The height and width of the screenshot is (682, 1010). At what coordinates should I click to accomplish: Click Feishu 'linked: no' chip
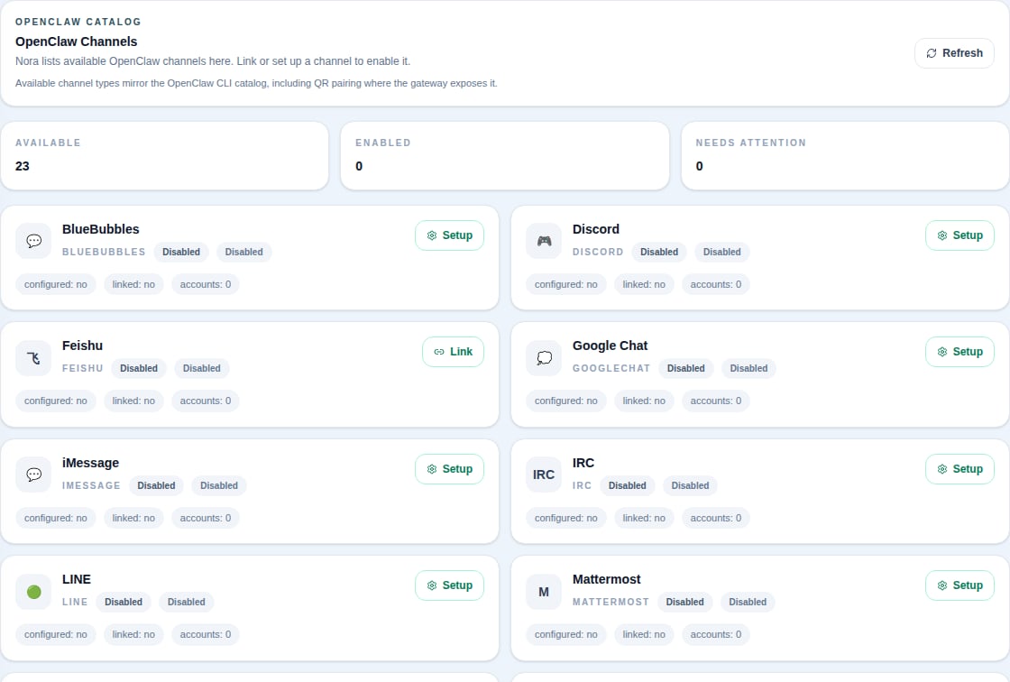[x=133, y=401]
